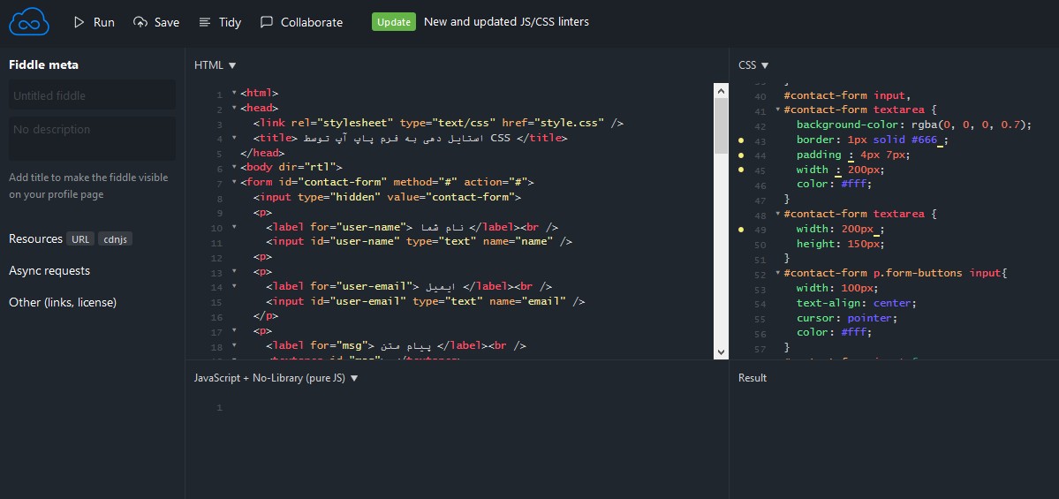
Task: Click the Run play icon
Action: [79, 22]
